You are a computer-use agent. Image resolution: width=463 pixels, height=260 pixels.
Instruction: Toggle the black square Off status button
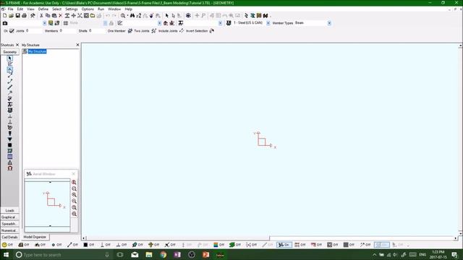[89, 245]
